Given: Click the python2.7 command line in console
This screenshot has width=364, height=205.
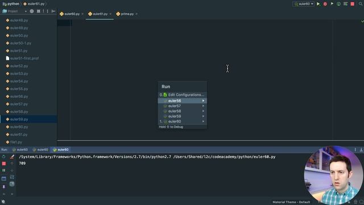Looking at the screenshot, I should 147,157.
